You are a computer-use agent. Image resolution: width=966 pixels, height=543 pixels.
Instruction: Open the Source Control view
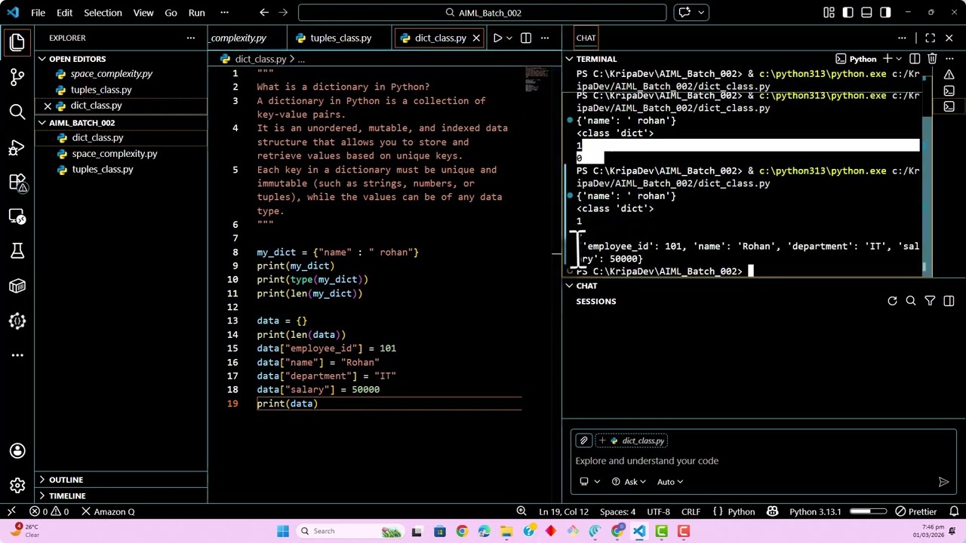tap(17, 77)
